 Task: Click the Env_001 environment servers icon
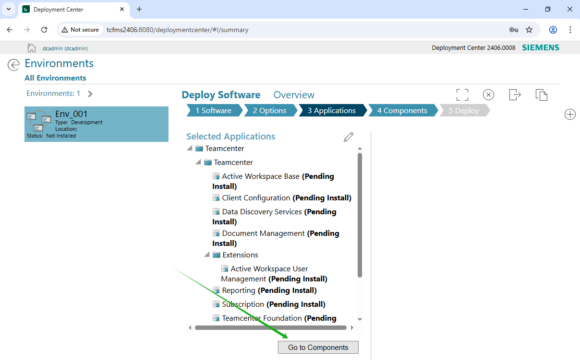39,121
